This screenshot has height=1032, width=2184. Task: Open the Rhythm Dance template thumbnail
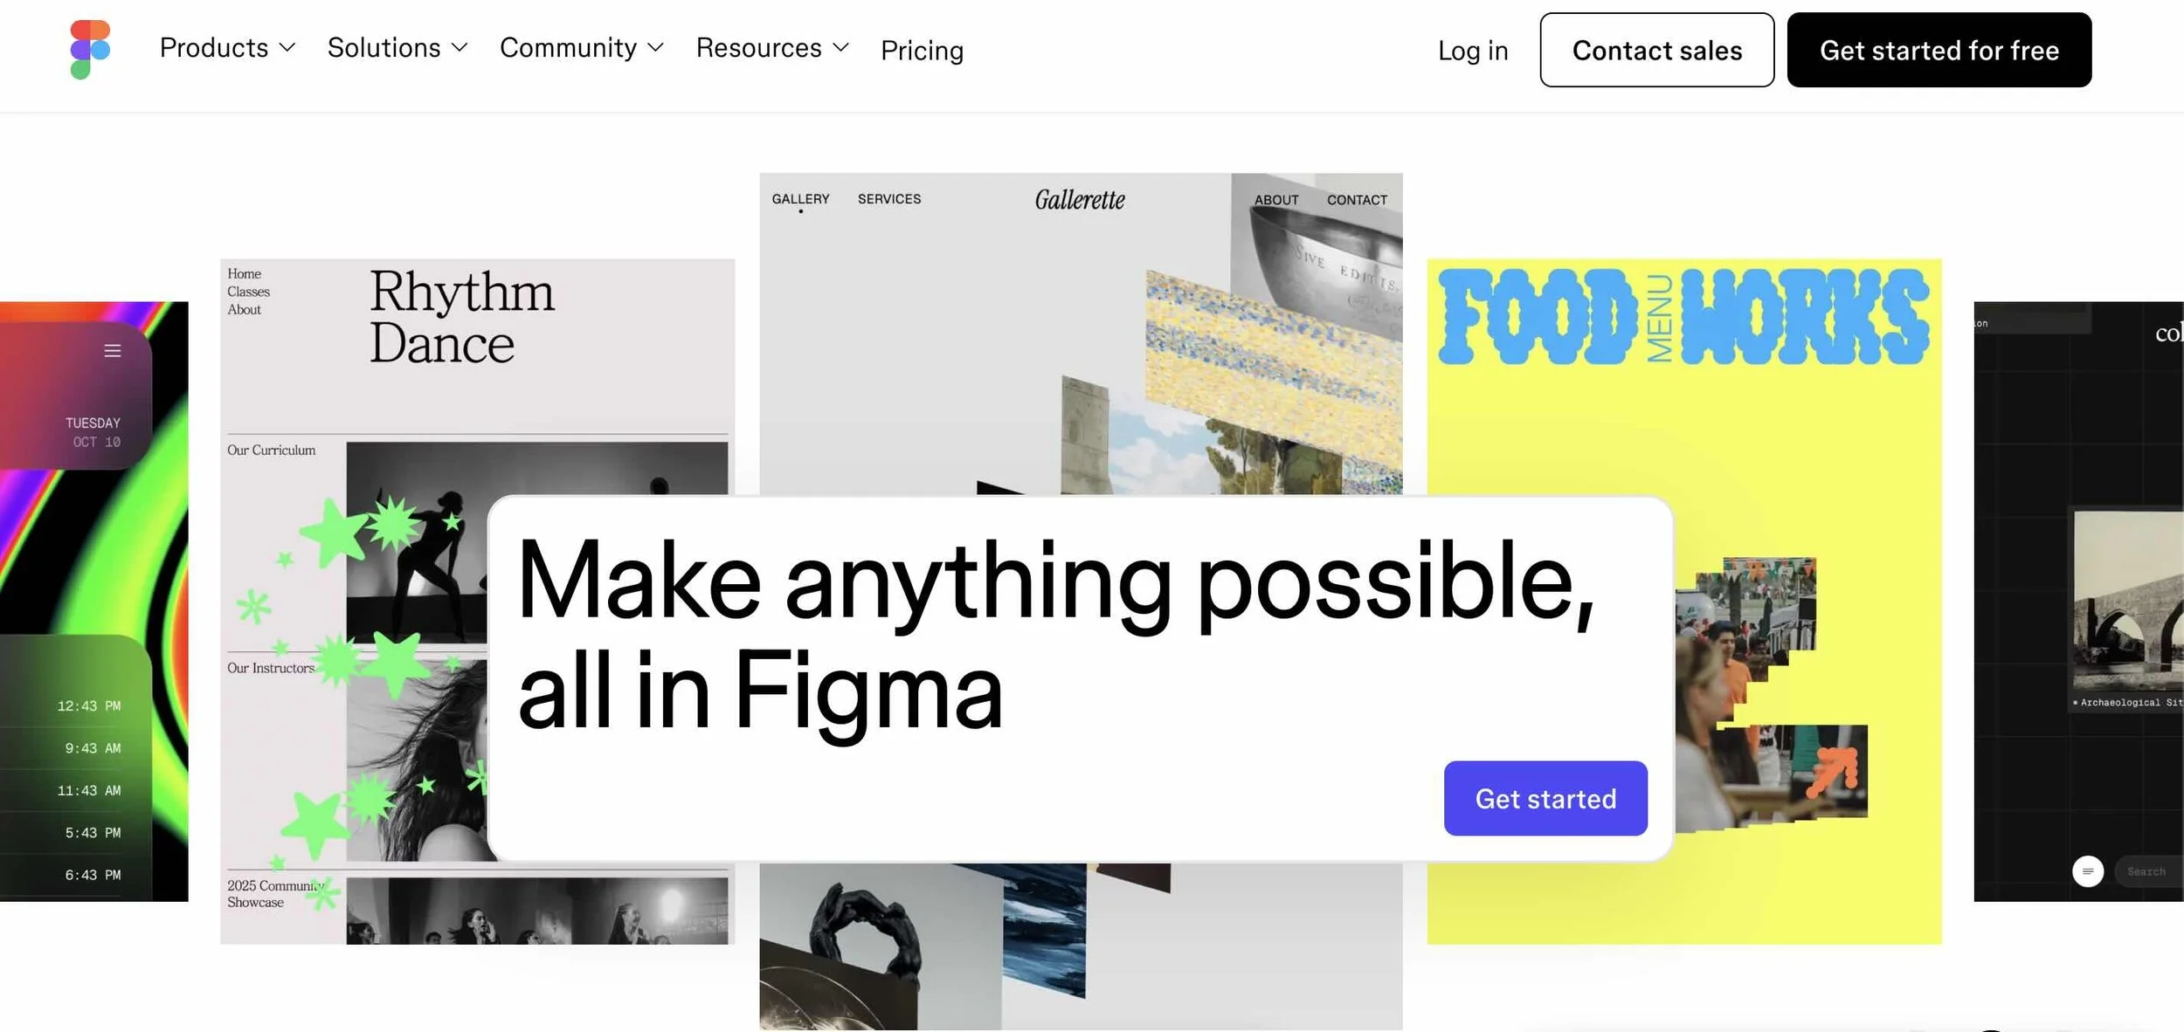click(477, 602)
